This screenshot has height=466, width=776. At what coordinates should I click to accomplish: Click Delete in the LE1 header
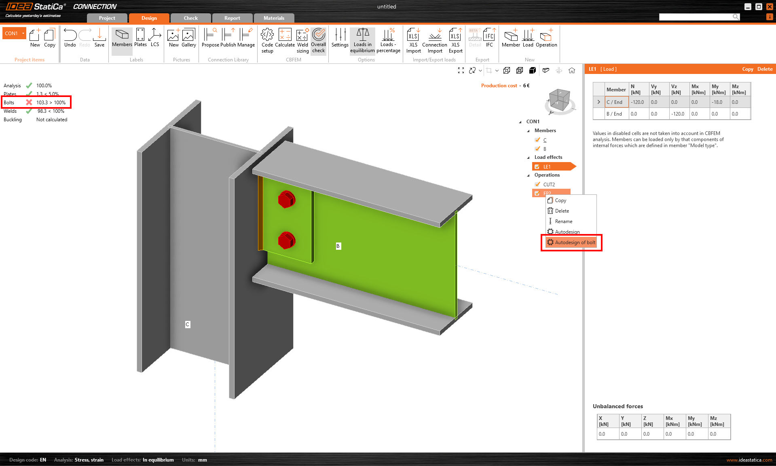click(x=765, y=69)
